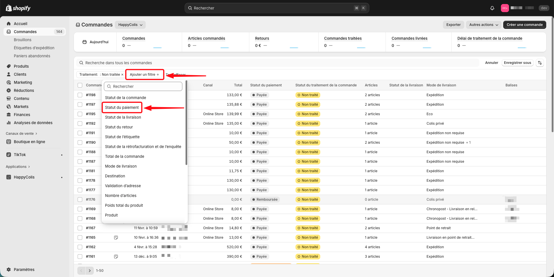This screenshot has width=554, height=277.
Task: Expand the Canaux de vente section
Action: (x=21, y=134)
